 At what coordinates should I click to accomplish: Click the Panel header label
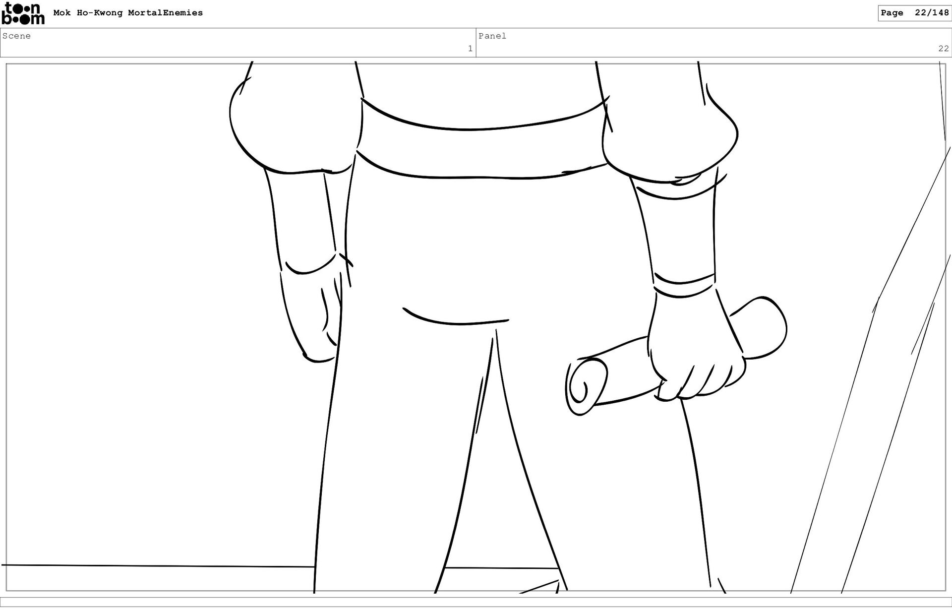492,36
